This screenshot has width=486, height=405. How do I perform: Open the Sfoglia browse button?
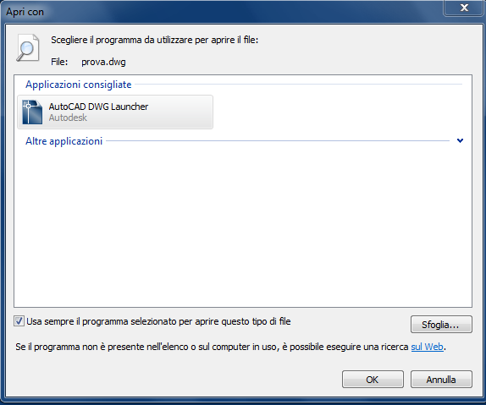[x=441, y=324]
